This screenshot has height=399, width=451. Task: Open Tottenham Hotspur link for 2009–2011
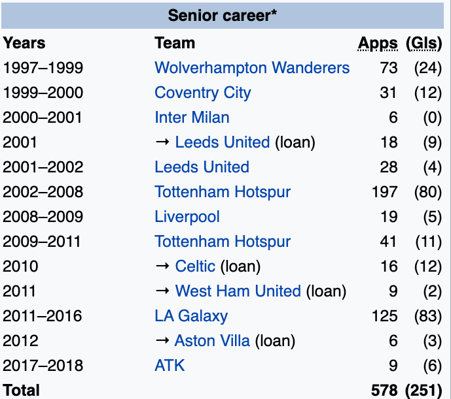tap(223, 242)
